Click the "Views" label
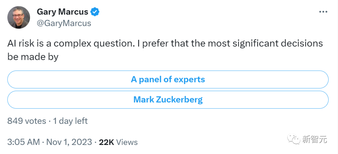 click(127, 142)
